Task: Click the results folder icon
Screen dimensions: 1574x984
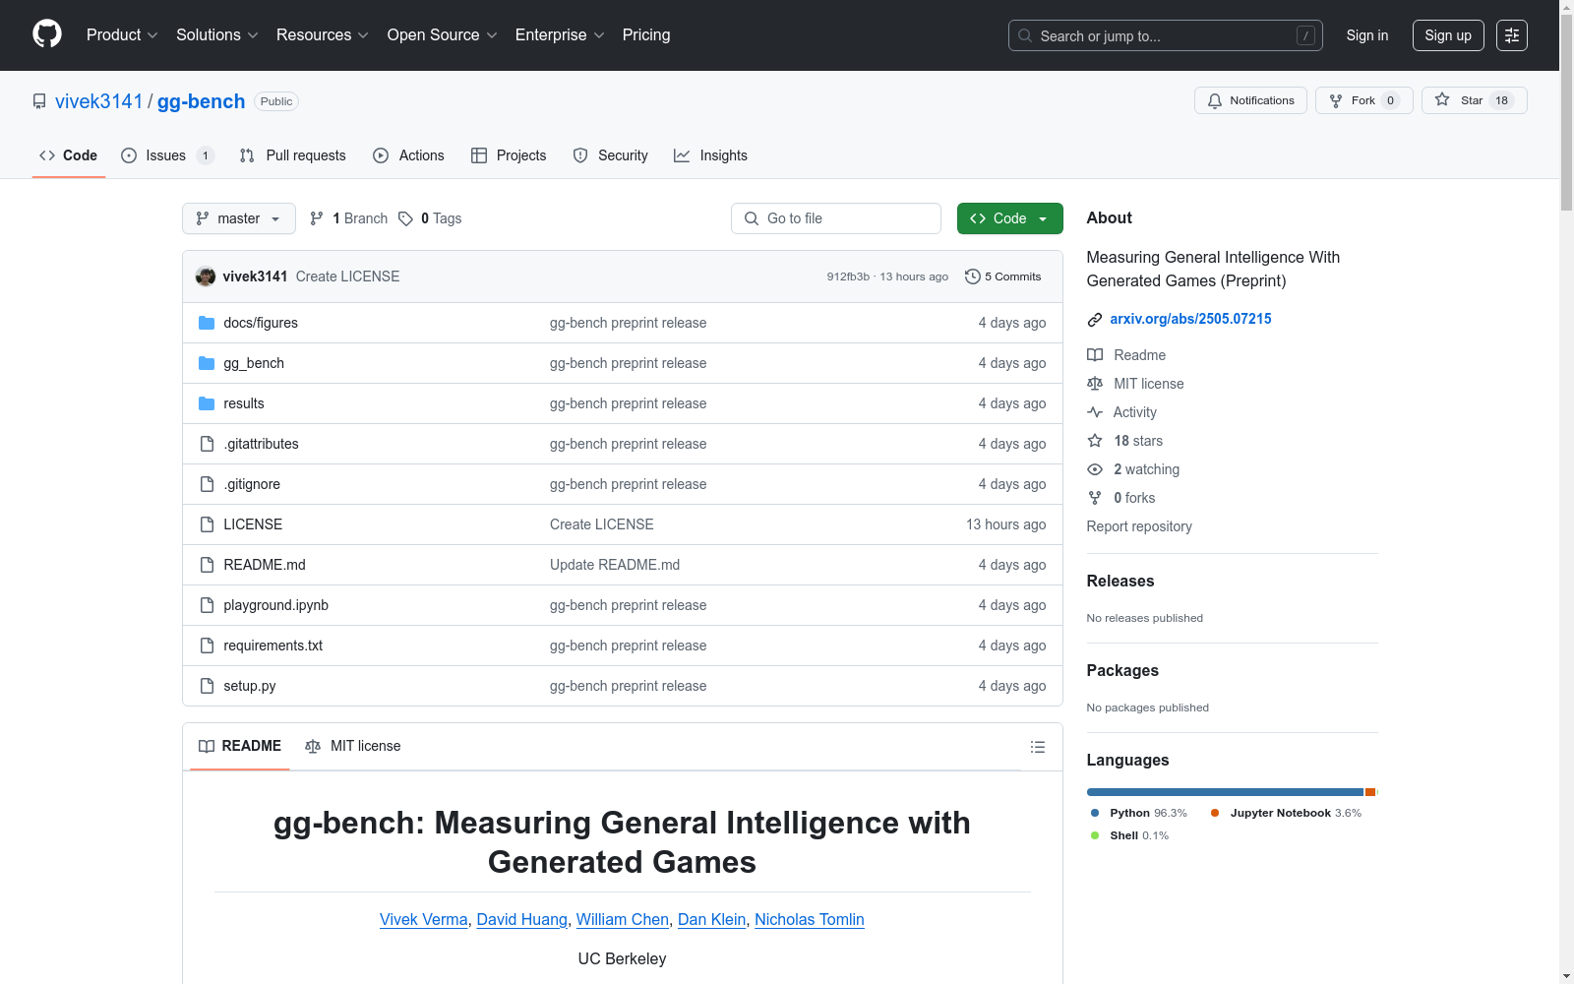Action: pos(207,403)
